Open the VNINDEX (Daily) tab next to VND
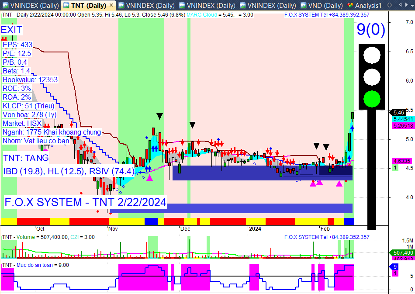415x294 pixels. pyautogui.click(x=268, y=5)
